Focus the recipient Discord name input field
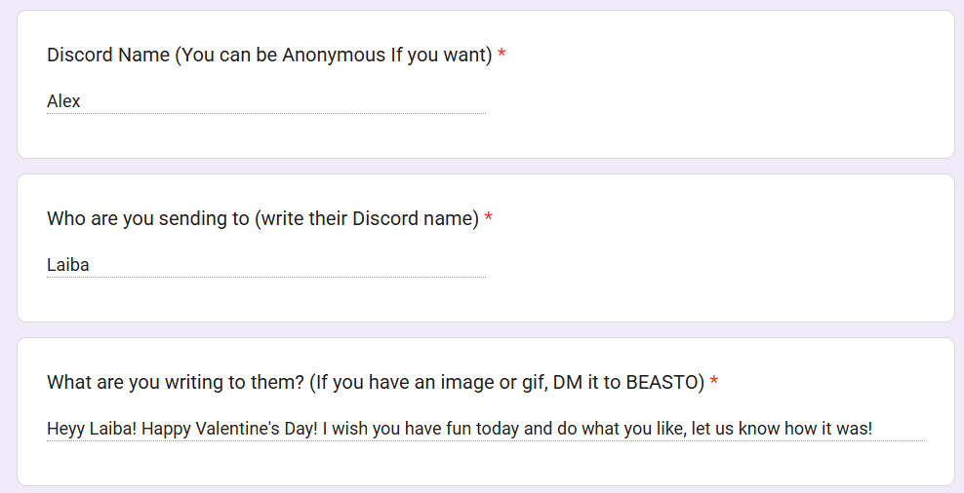This screenshot has width=964, height=493. tap(265, 265)
